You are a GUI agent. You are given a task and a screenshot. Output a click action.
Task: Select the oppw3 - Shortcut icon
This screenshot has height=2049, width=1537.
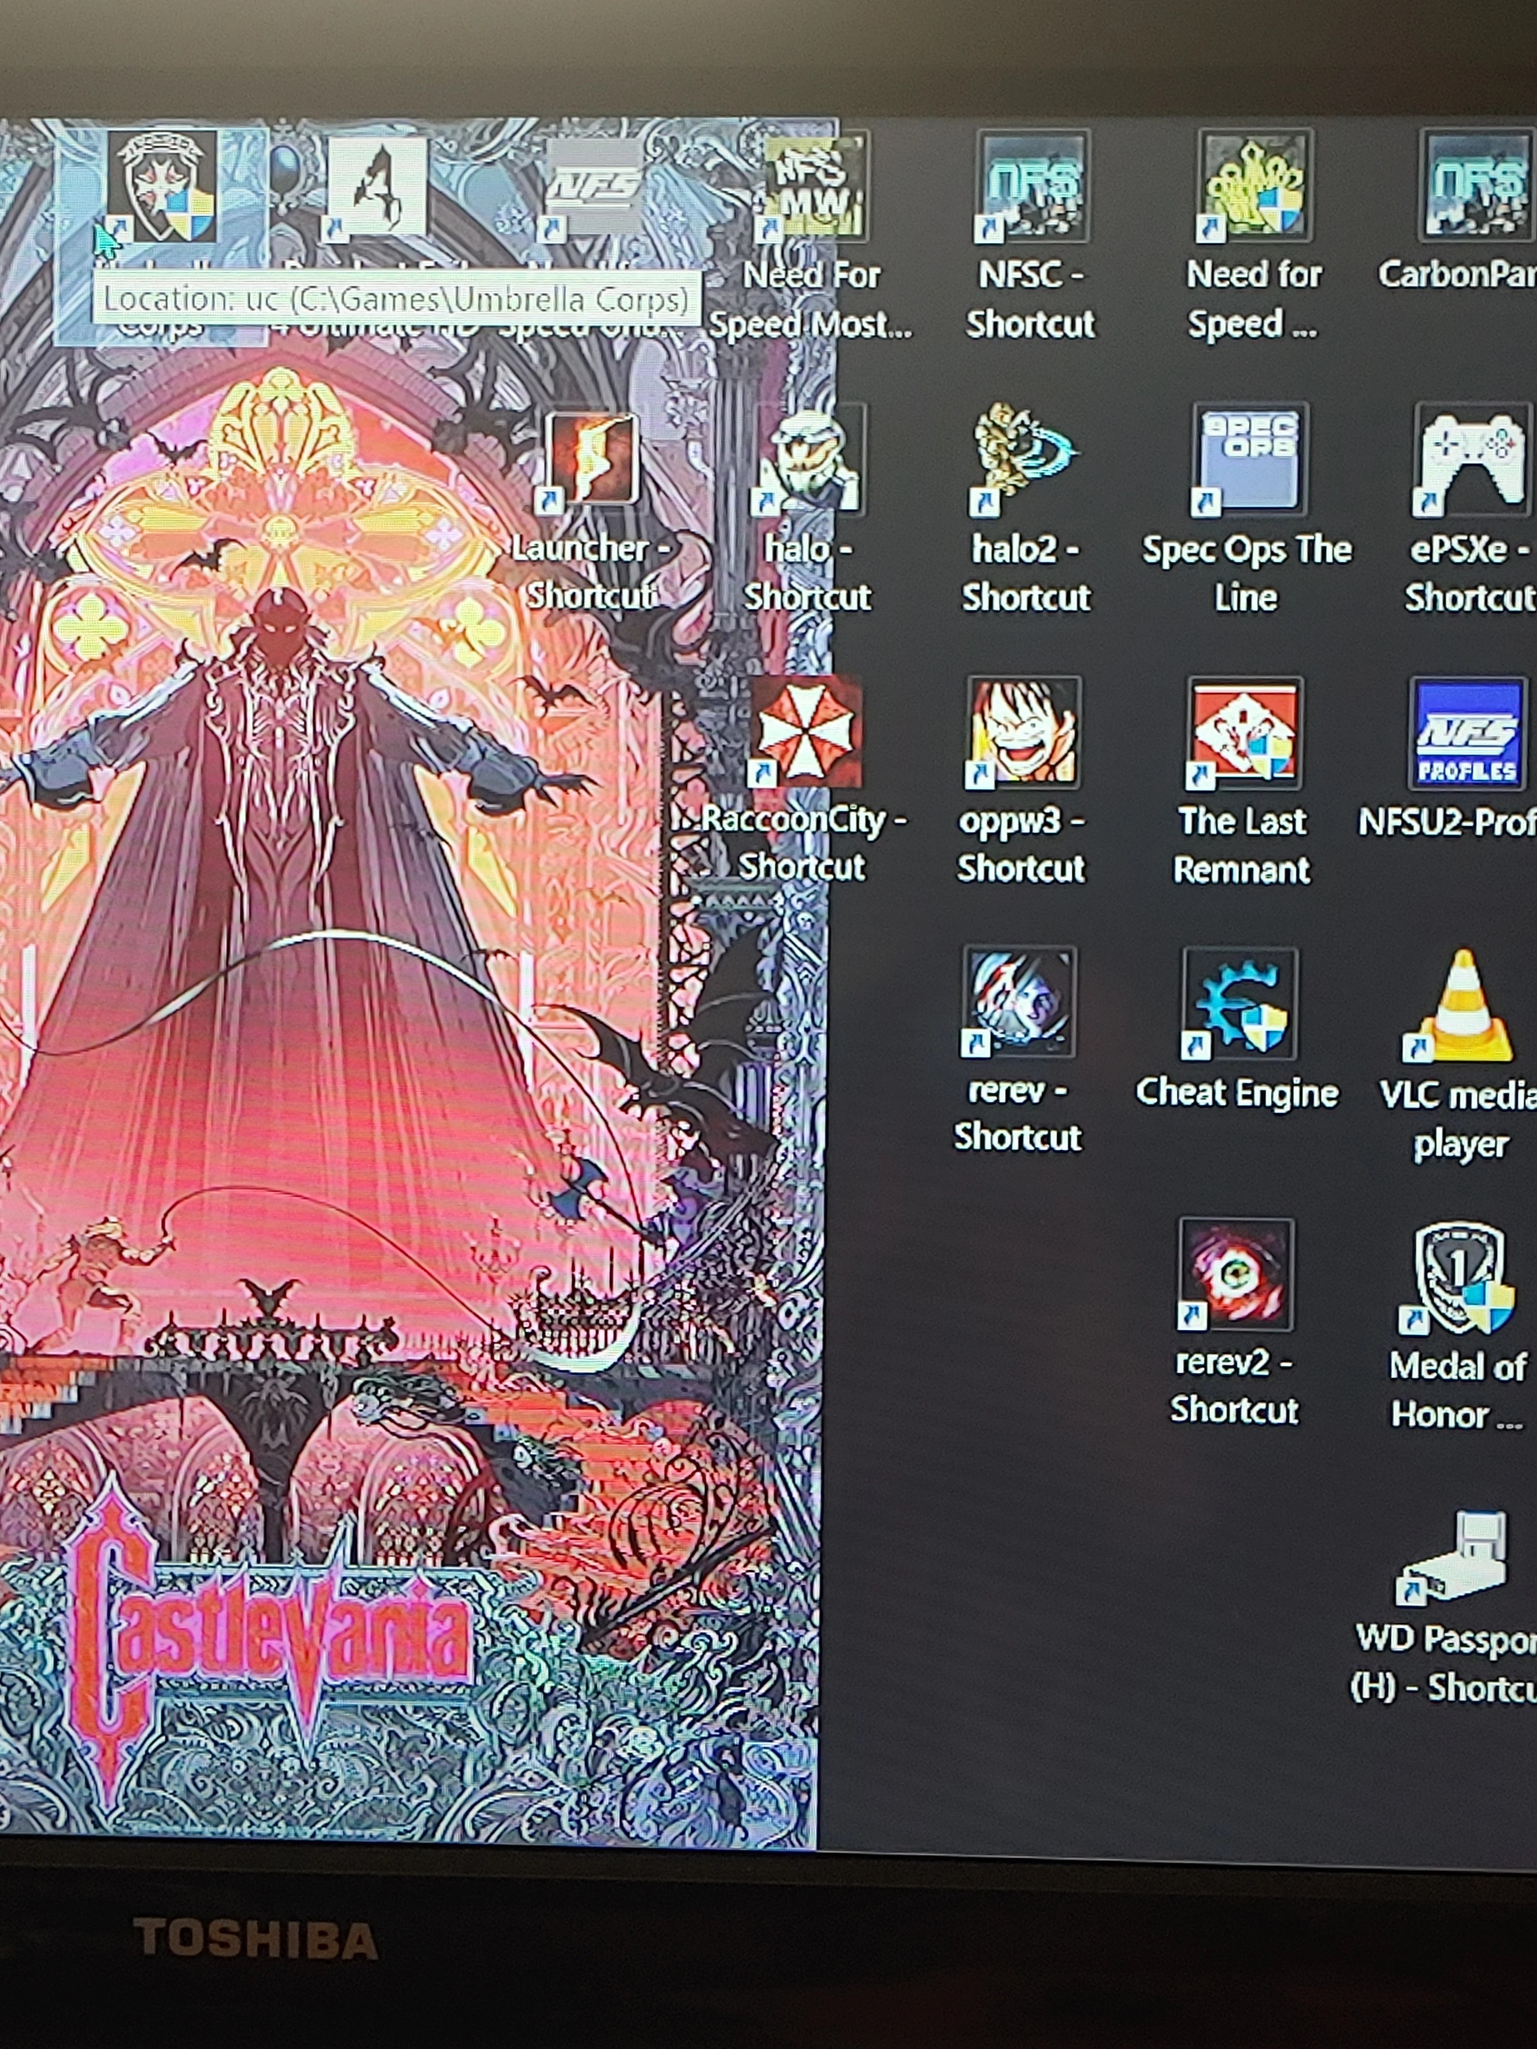coord(1023,733)
